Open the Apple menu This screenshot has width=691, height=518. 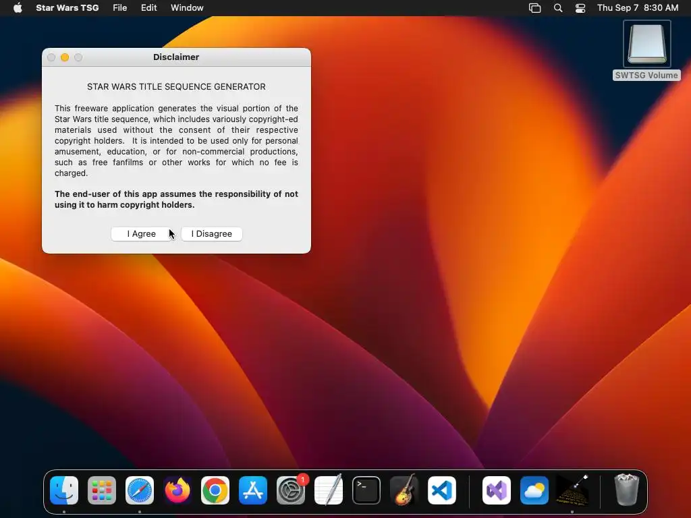pyautogui.click(x=18, y=8)
